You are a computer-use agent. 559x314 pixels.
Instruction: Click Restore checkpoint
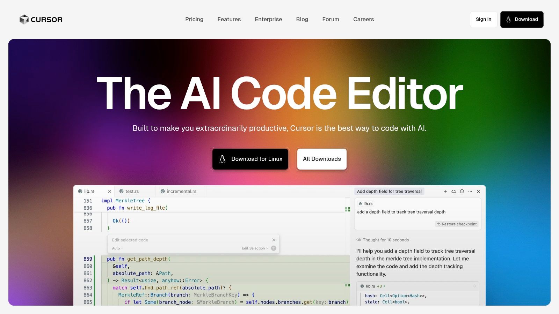coord(457,224)
